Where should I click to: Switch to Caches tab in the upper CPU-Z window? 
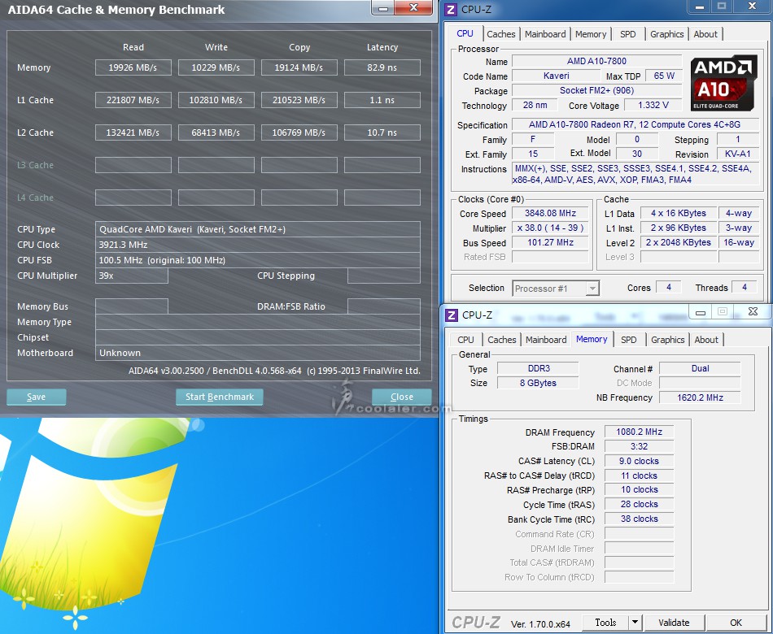(x=501, y=34)
